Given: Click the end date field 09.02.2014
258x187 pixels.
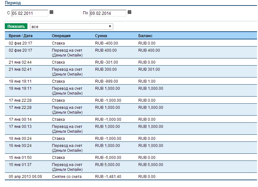Looking at the screenshot, I should (x=108, y=13).
